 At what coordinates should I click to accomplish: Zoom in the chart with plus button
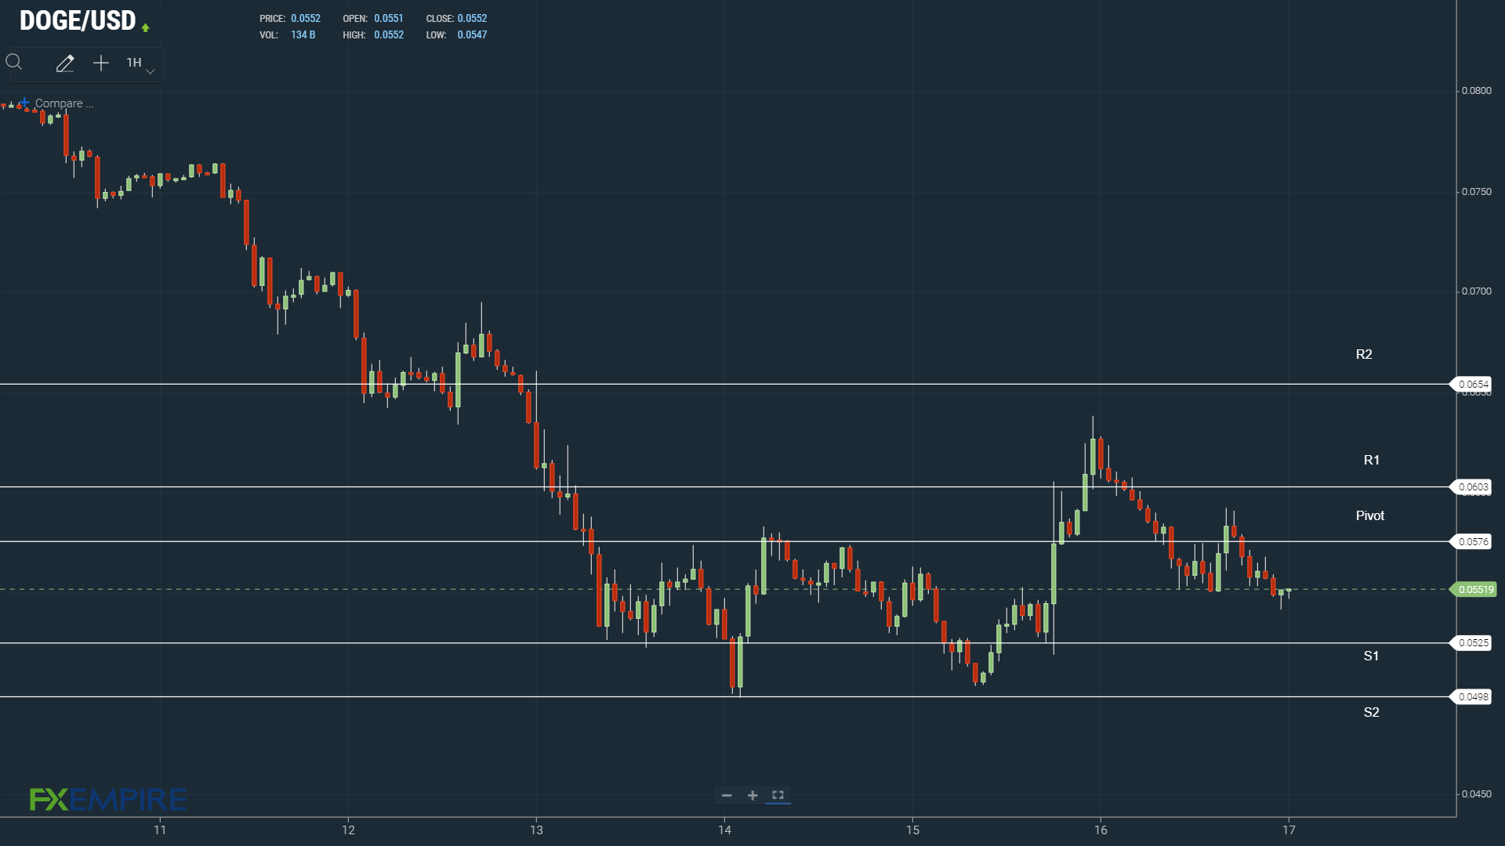coord(752,795)
